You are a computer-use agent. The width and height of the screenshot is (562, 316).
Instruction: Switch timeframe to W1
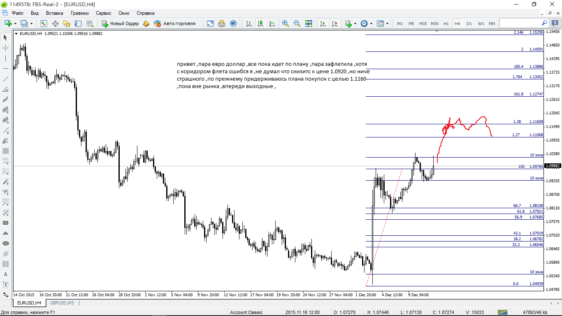[481, 23]
